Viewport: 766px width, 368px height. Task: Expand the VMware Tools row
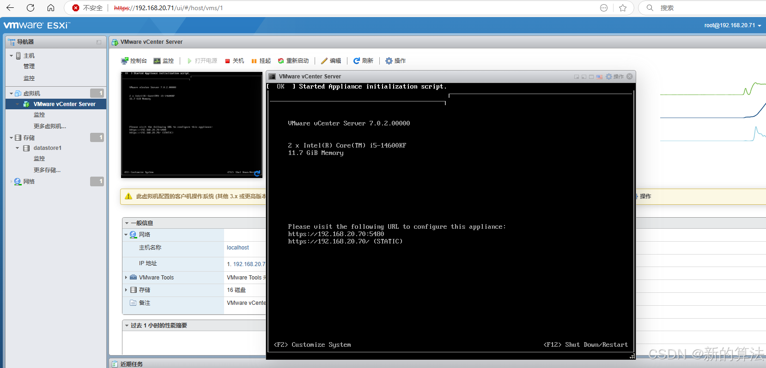(126, 278)
